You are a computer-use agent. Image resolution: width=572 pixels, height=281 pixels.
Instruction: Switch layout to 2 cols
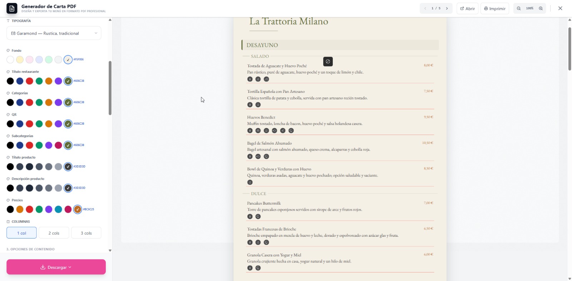[x=54, y=233]
